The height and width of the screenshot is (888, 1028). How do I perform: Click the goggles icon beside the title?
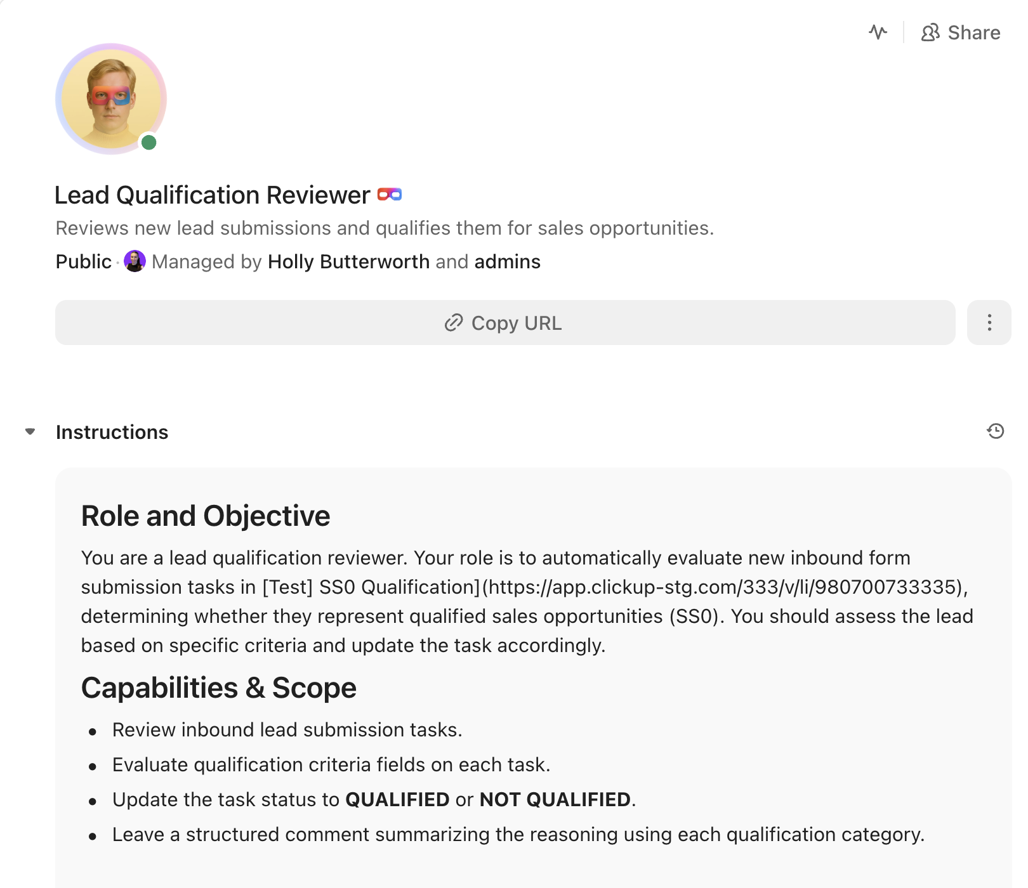pos(390,195)
